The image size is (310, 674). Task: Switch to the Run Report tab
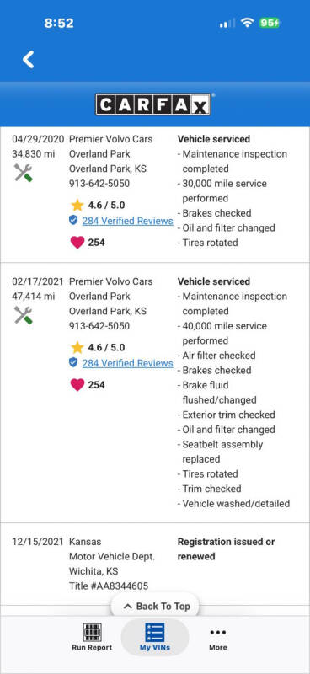click(92, 637)
